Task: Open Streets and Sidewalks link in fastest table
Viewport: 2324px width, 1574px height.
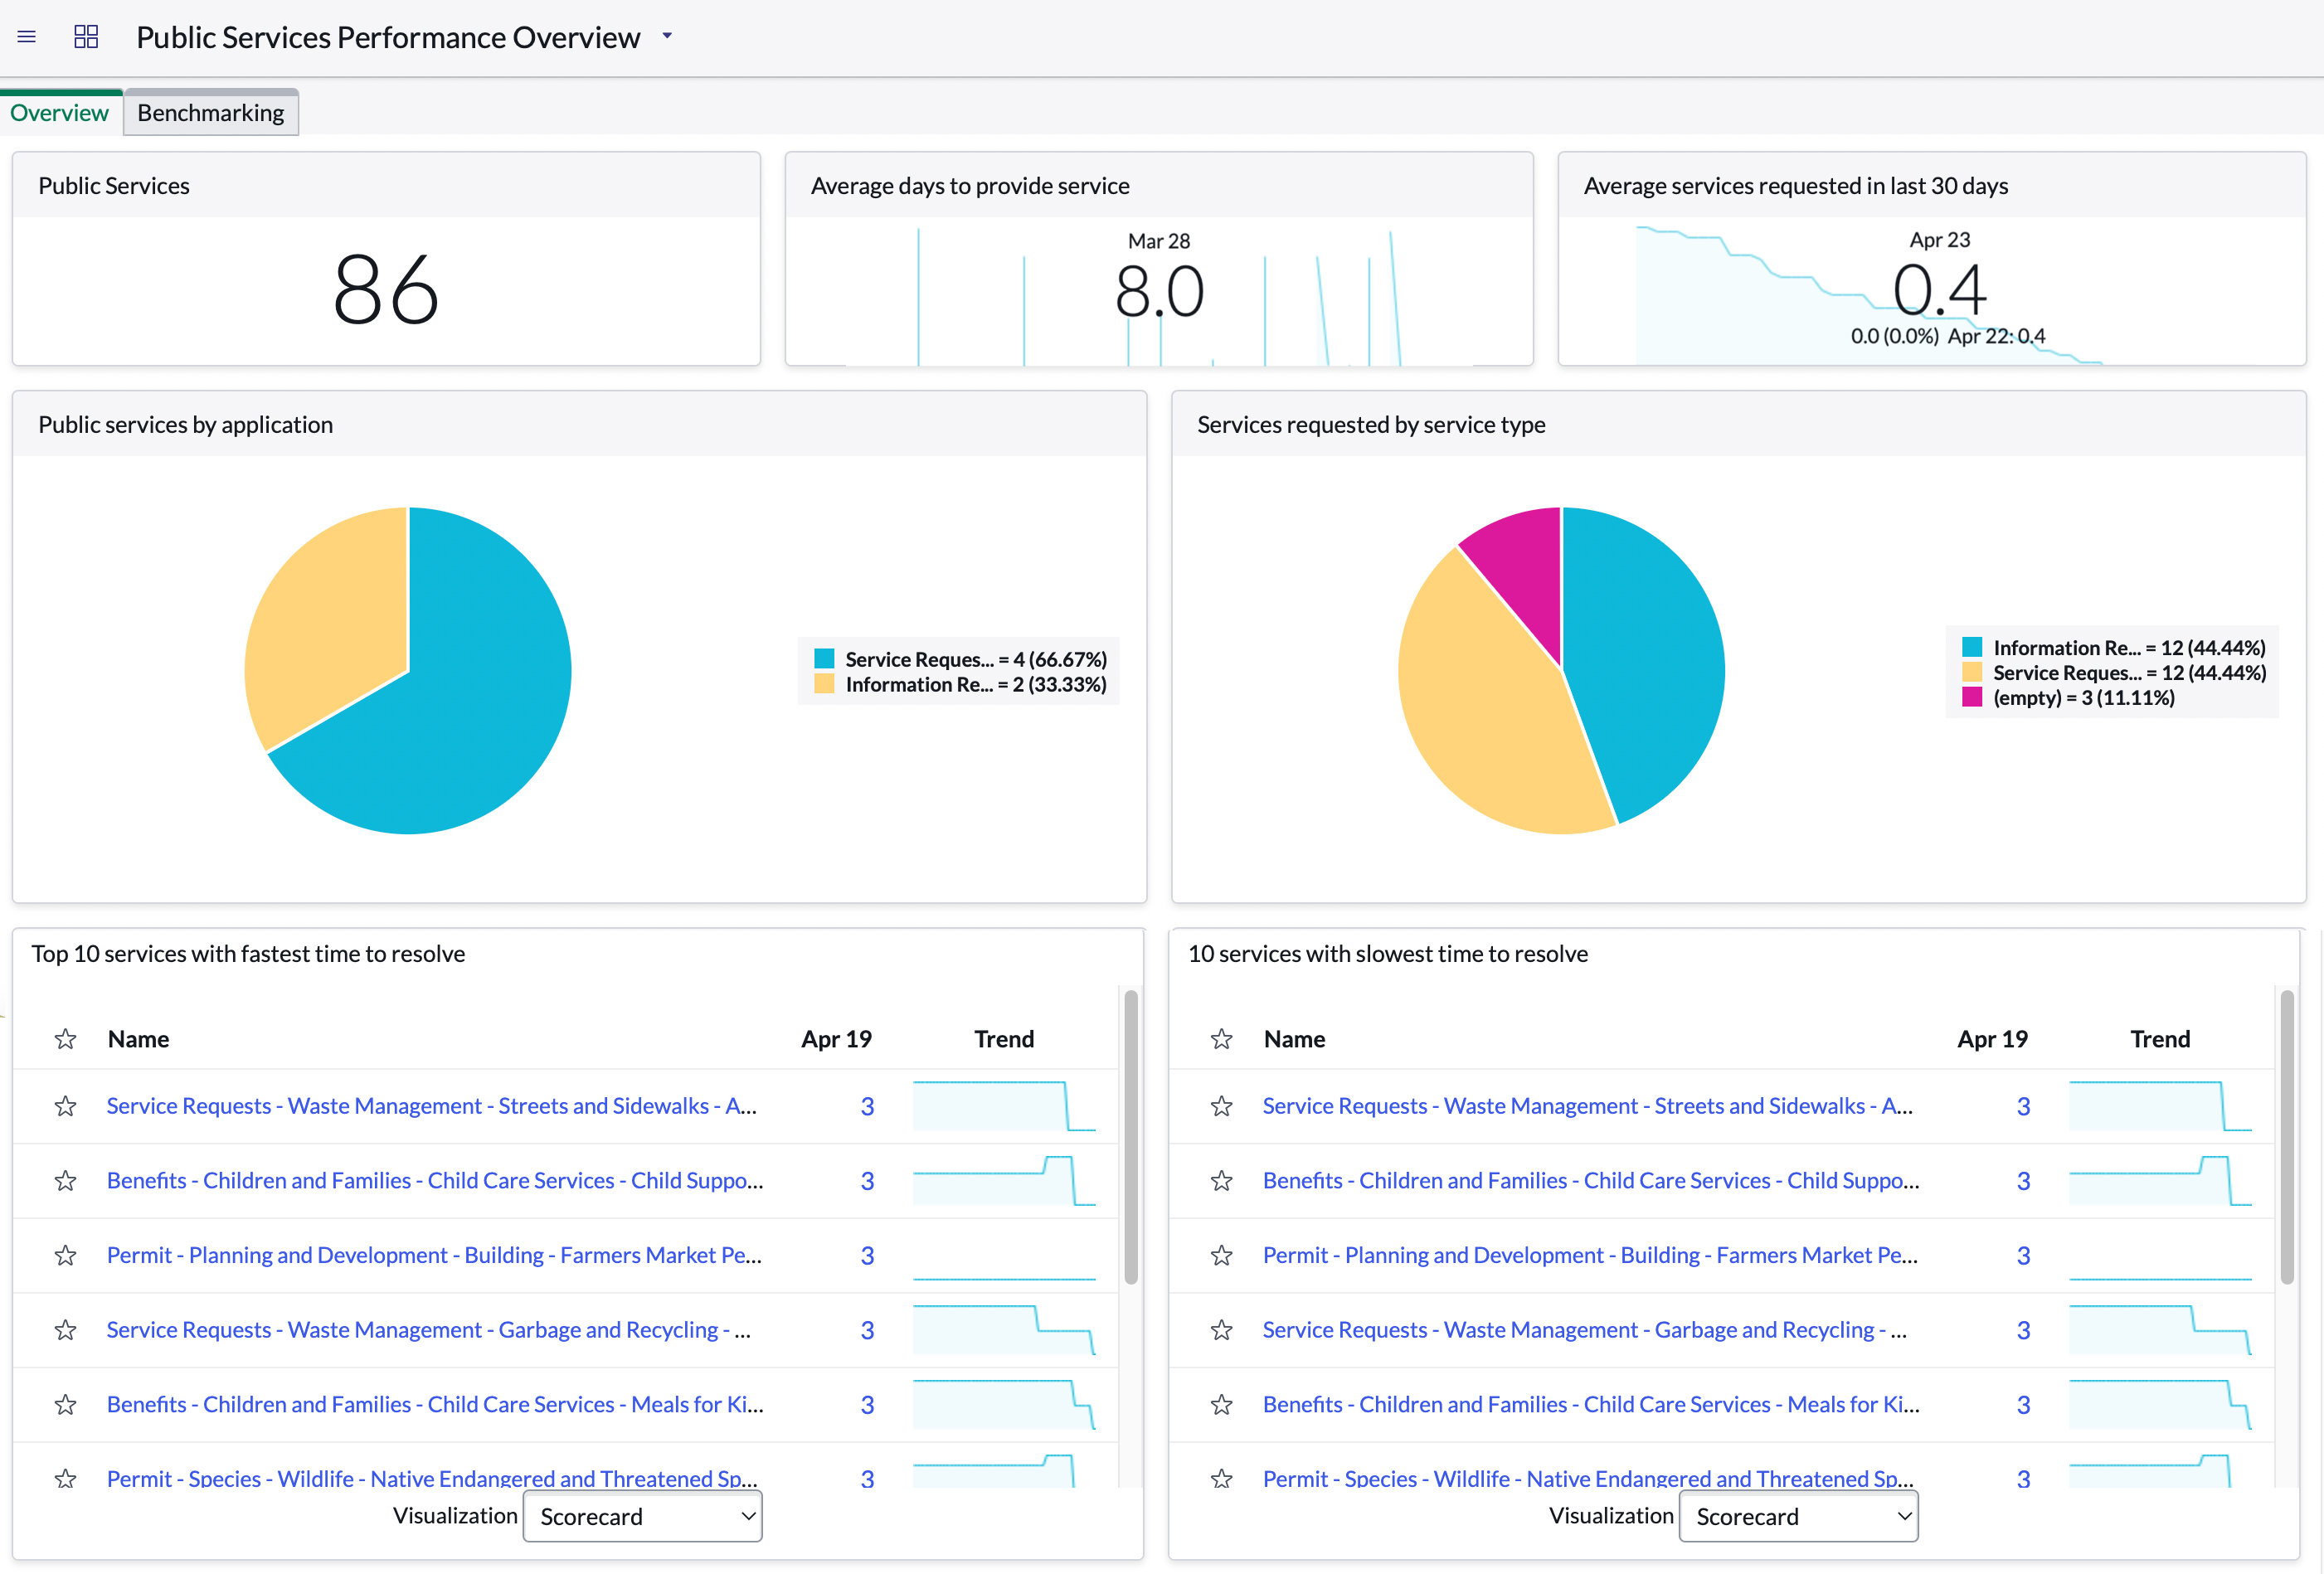Action: click(x=432, y=1106)
